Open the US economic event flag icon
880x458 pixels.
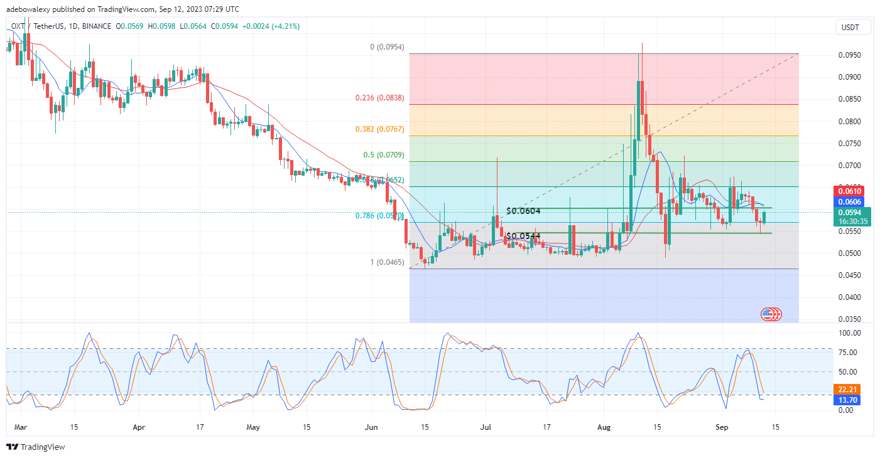(x=768, y=314)
